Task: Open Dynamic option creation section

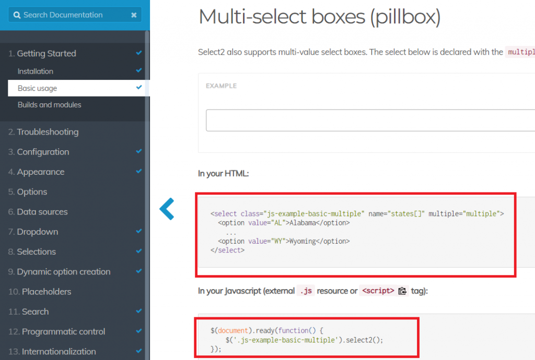Action: [x=60, y=272]
